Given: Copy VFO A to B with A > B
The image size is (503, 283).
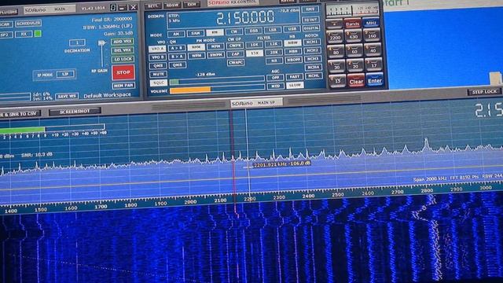Looking at the screenshot, I should tap(177, 48).
